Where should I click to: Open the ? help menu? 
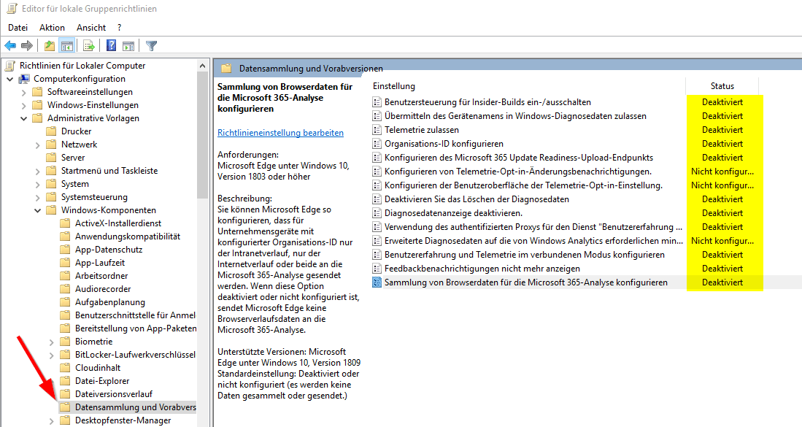coord(119,28)
